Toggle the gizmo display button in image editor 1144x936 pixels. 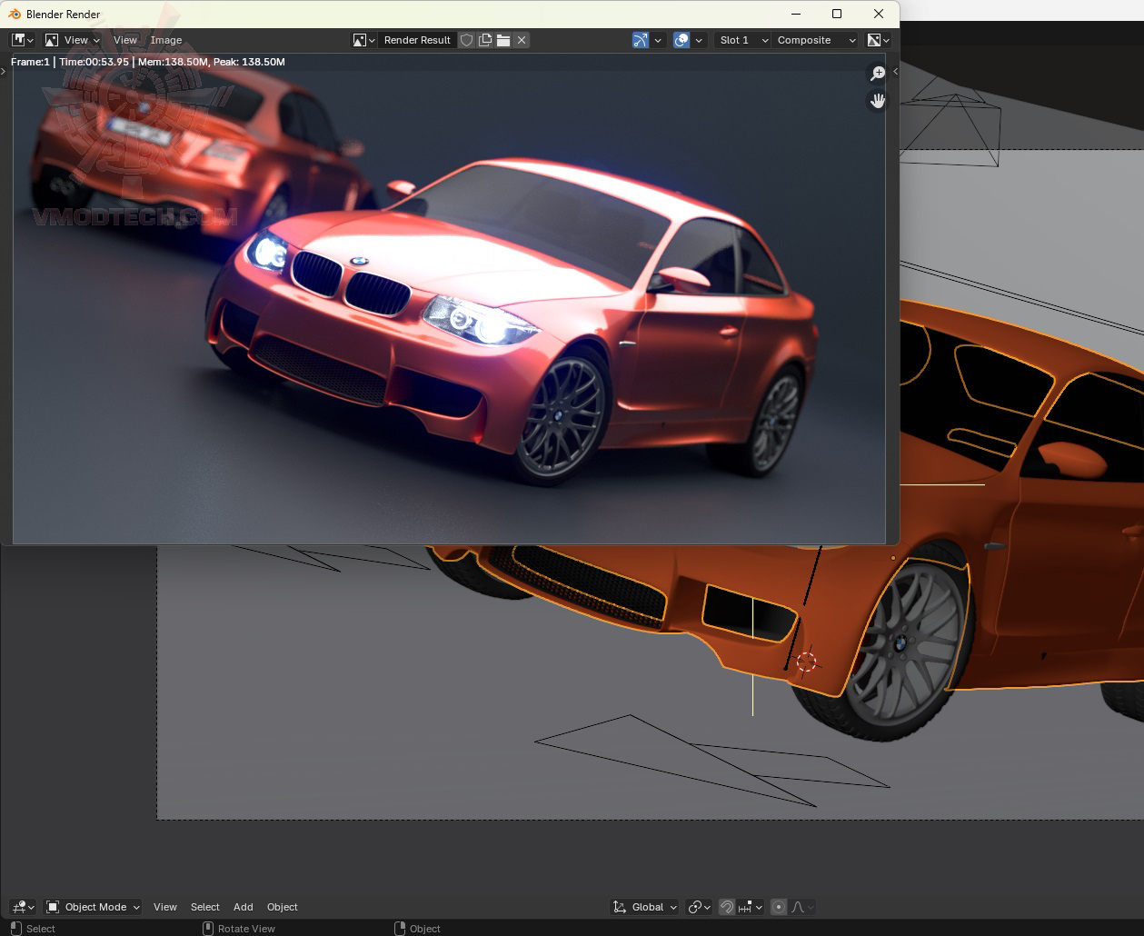[641, 40]
